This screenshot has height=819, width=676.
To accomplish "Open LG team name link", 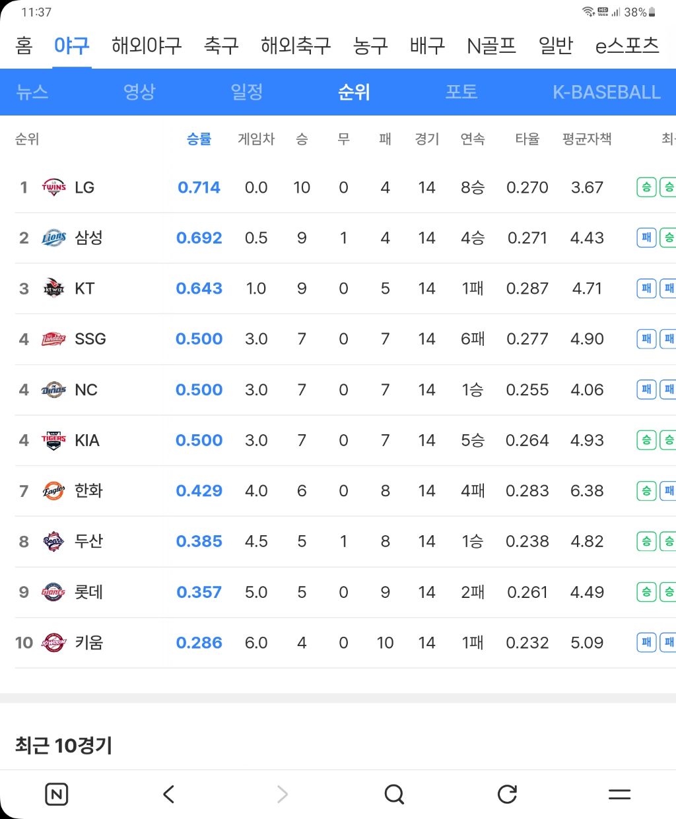I will [84, 187].
